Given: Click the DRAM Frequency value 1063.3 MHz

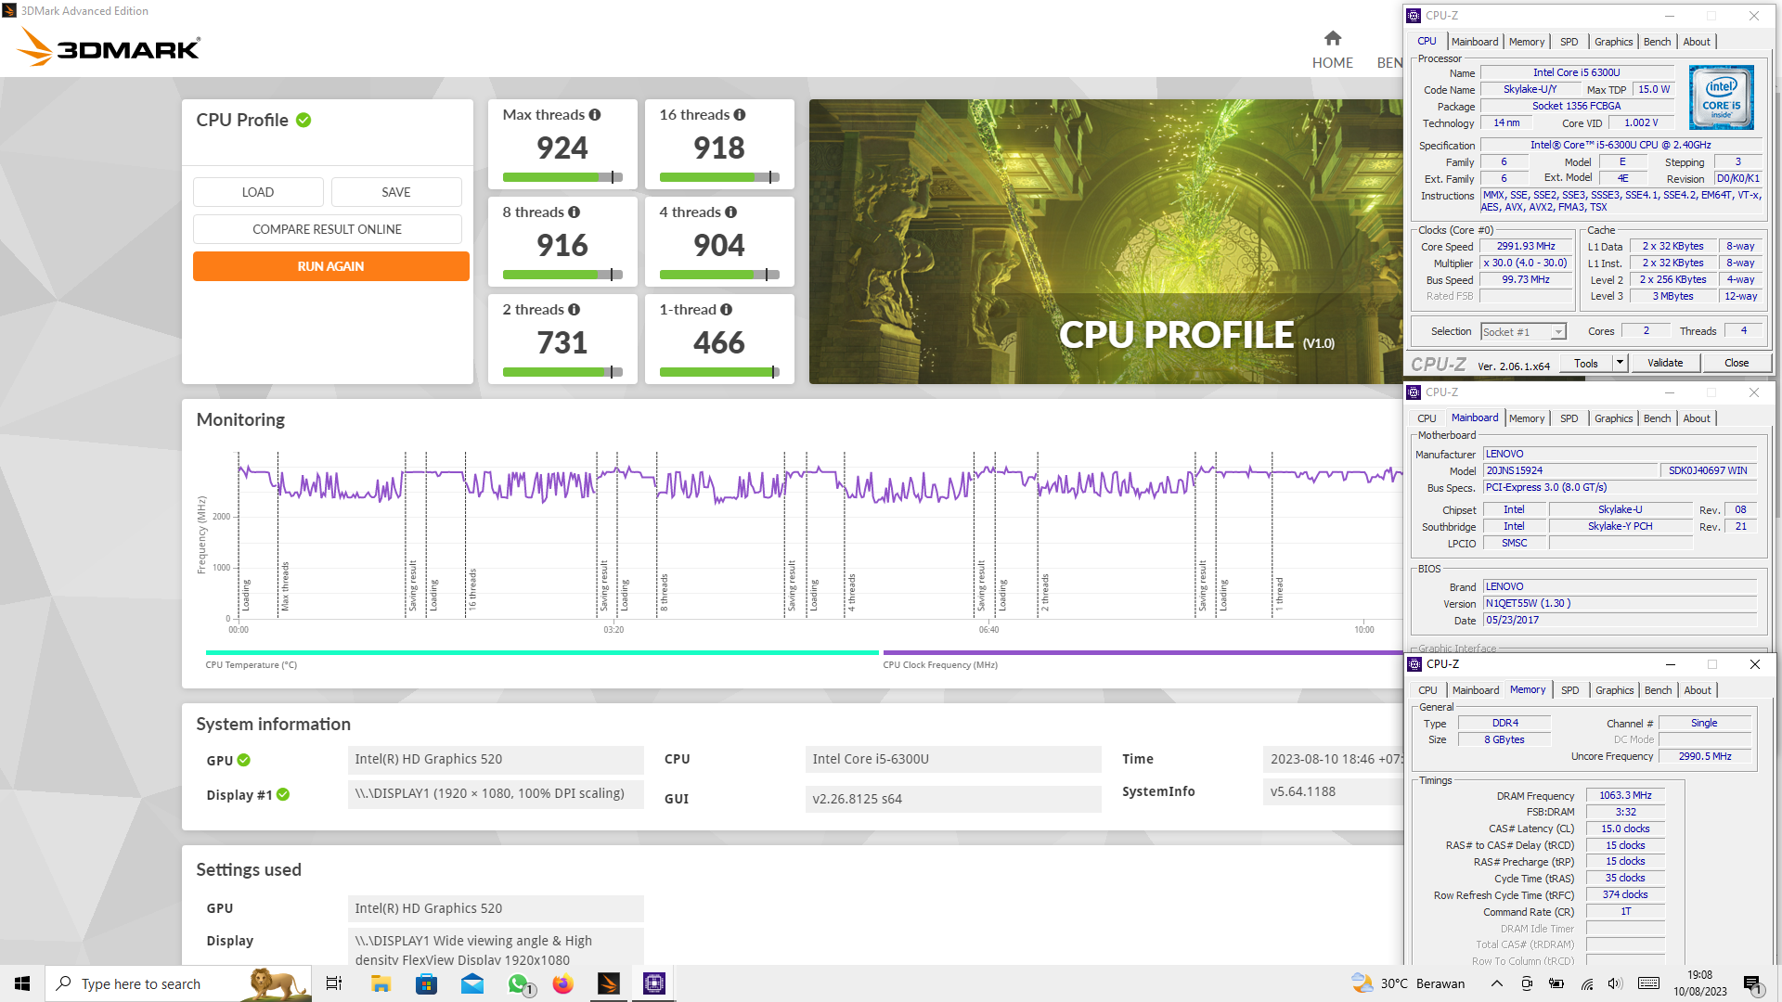Looking at the screenshot, I should click(1625, 795).
